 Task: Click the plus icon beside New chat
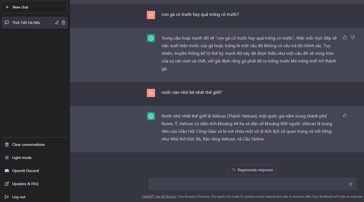[7, 7]
